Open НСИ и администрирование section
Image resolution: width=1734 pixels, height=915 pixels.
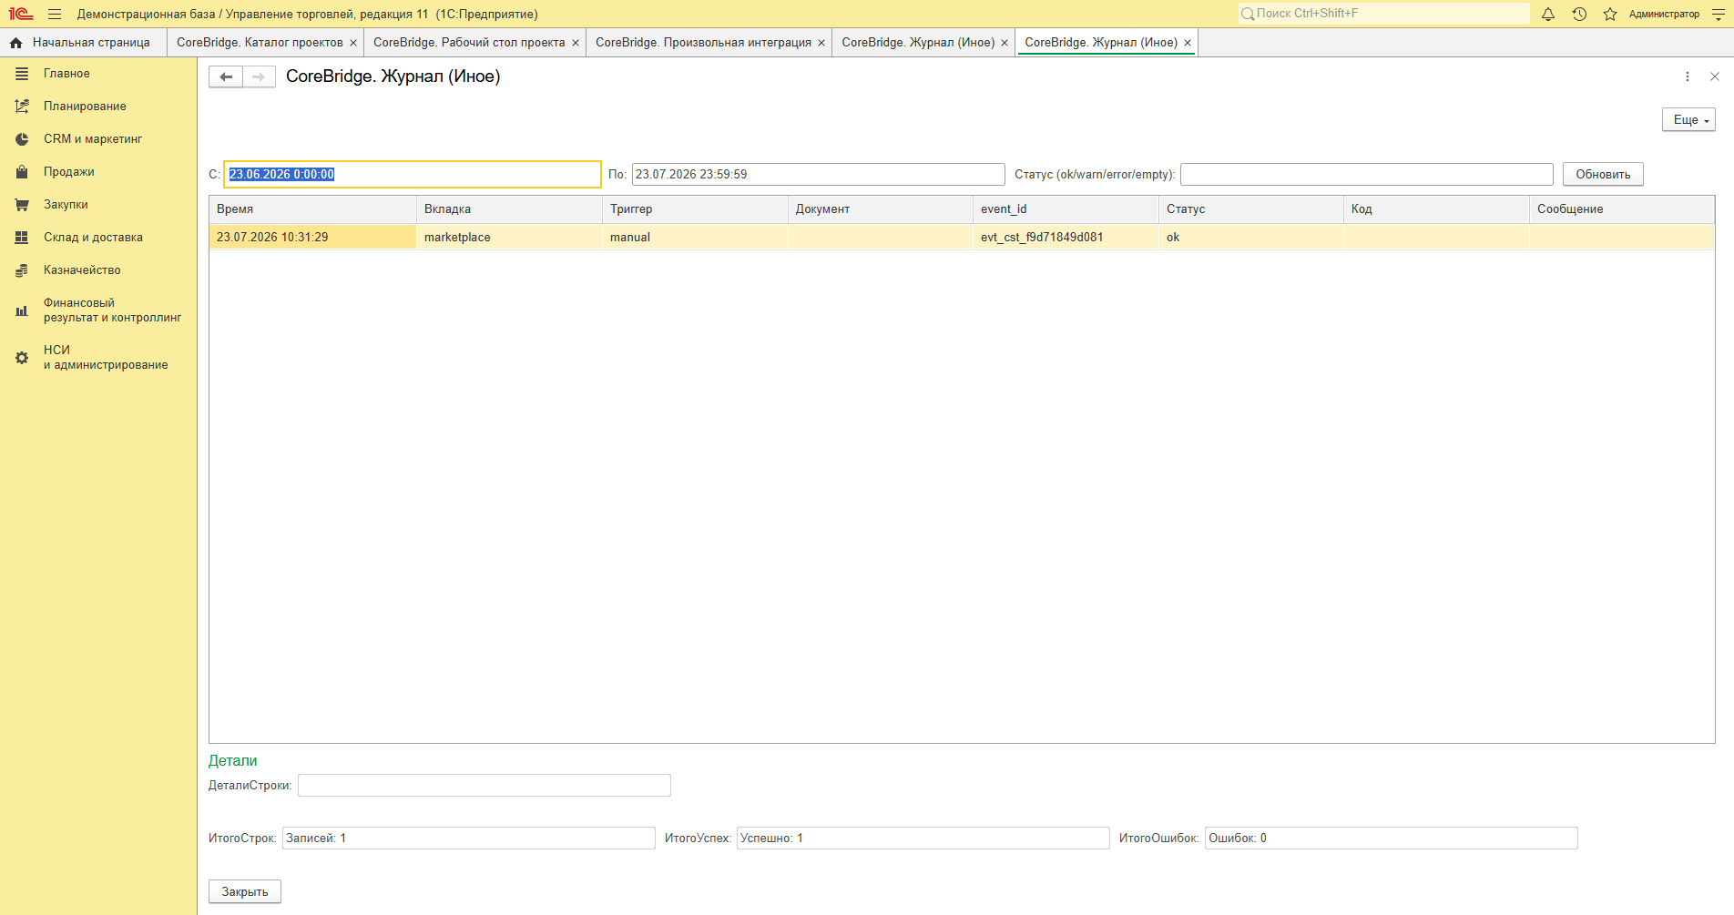(106, 358)
